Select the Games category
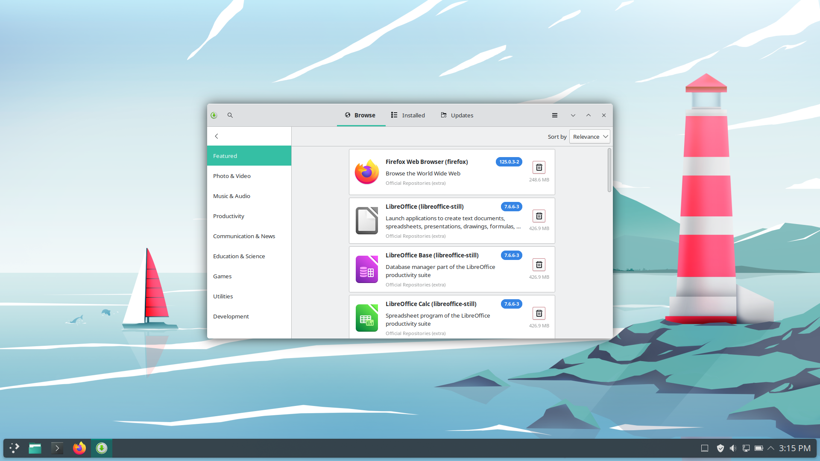 [249, 276]
